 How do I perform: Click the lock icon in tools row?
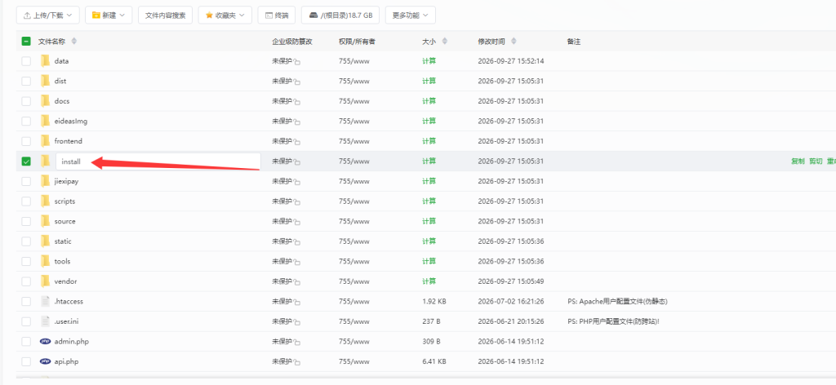(x=297, y=263)
